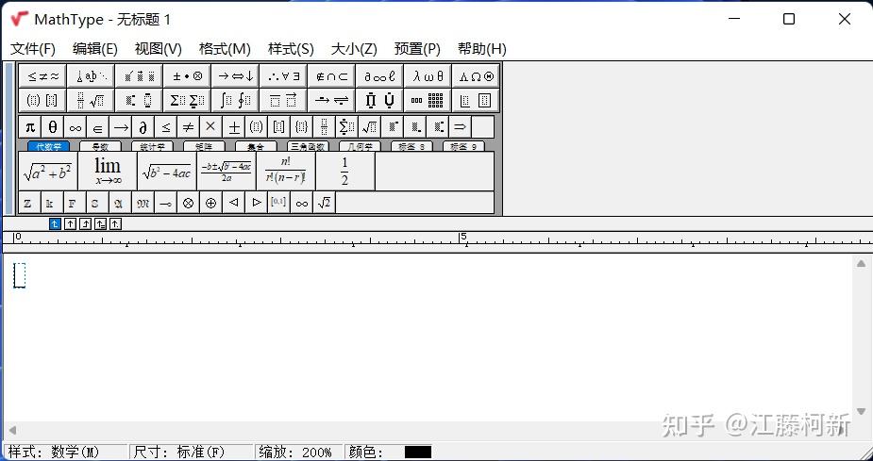Image resolution: width=873 pixels, height=461 pixels.
Task: Open the embellishments palette
Action: [139, 76]
